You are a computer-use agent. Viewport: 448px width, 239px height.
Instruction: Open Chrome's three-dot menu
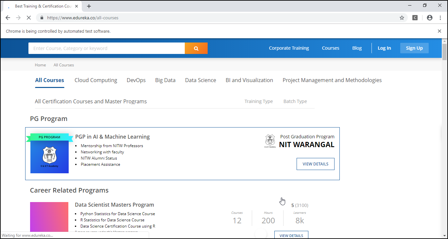click(440, 18)
